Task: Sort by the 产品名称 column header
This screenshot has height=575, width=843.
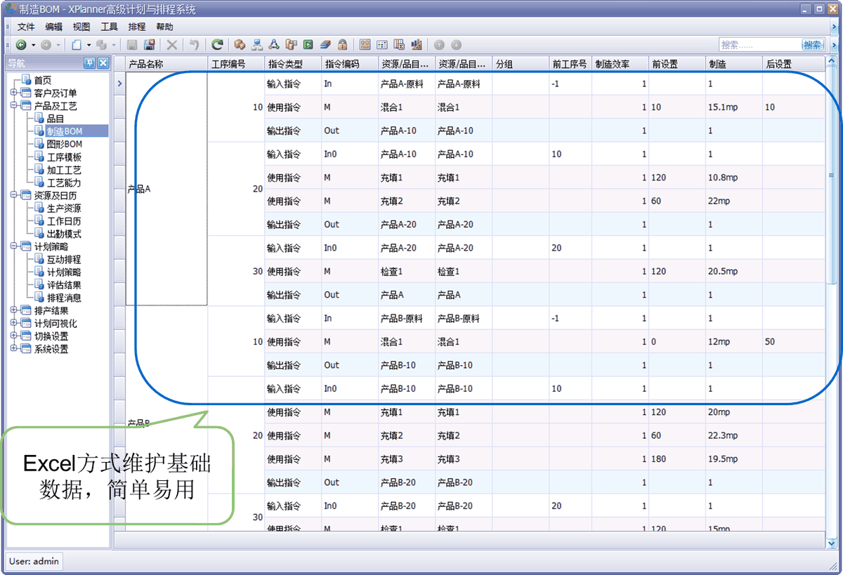Action: click(166, 64)
